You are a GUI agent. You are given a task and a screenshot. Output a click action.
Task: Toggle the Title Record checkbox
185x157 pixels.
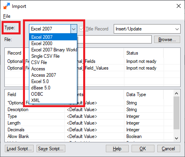pos(81,29)
